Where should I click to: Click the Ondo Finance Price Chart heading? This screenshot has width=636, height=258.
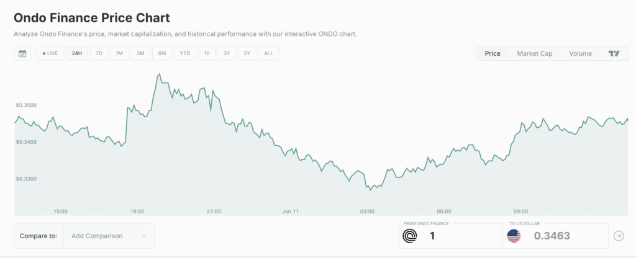pos(92,18)
